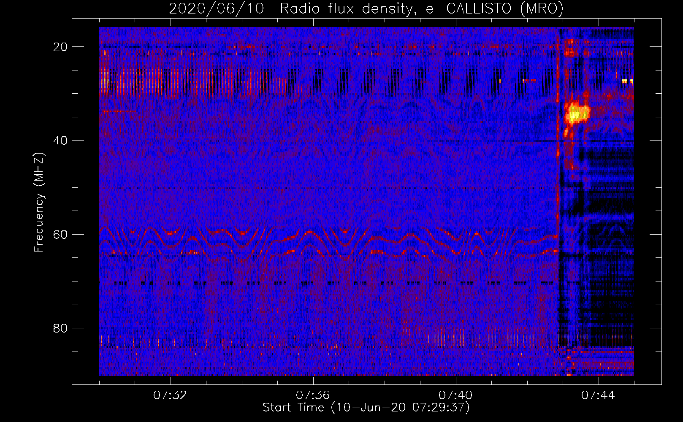Click the 20 frequency tick label
This screenshot has height=422, width=683.
(x=61, y=47)
